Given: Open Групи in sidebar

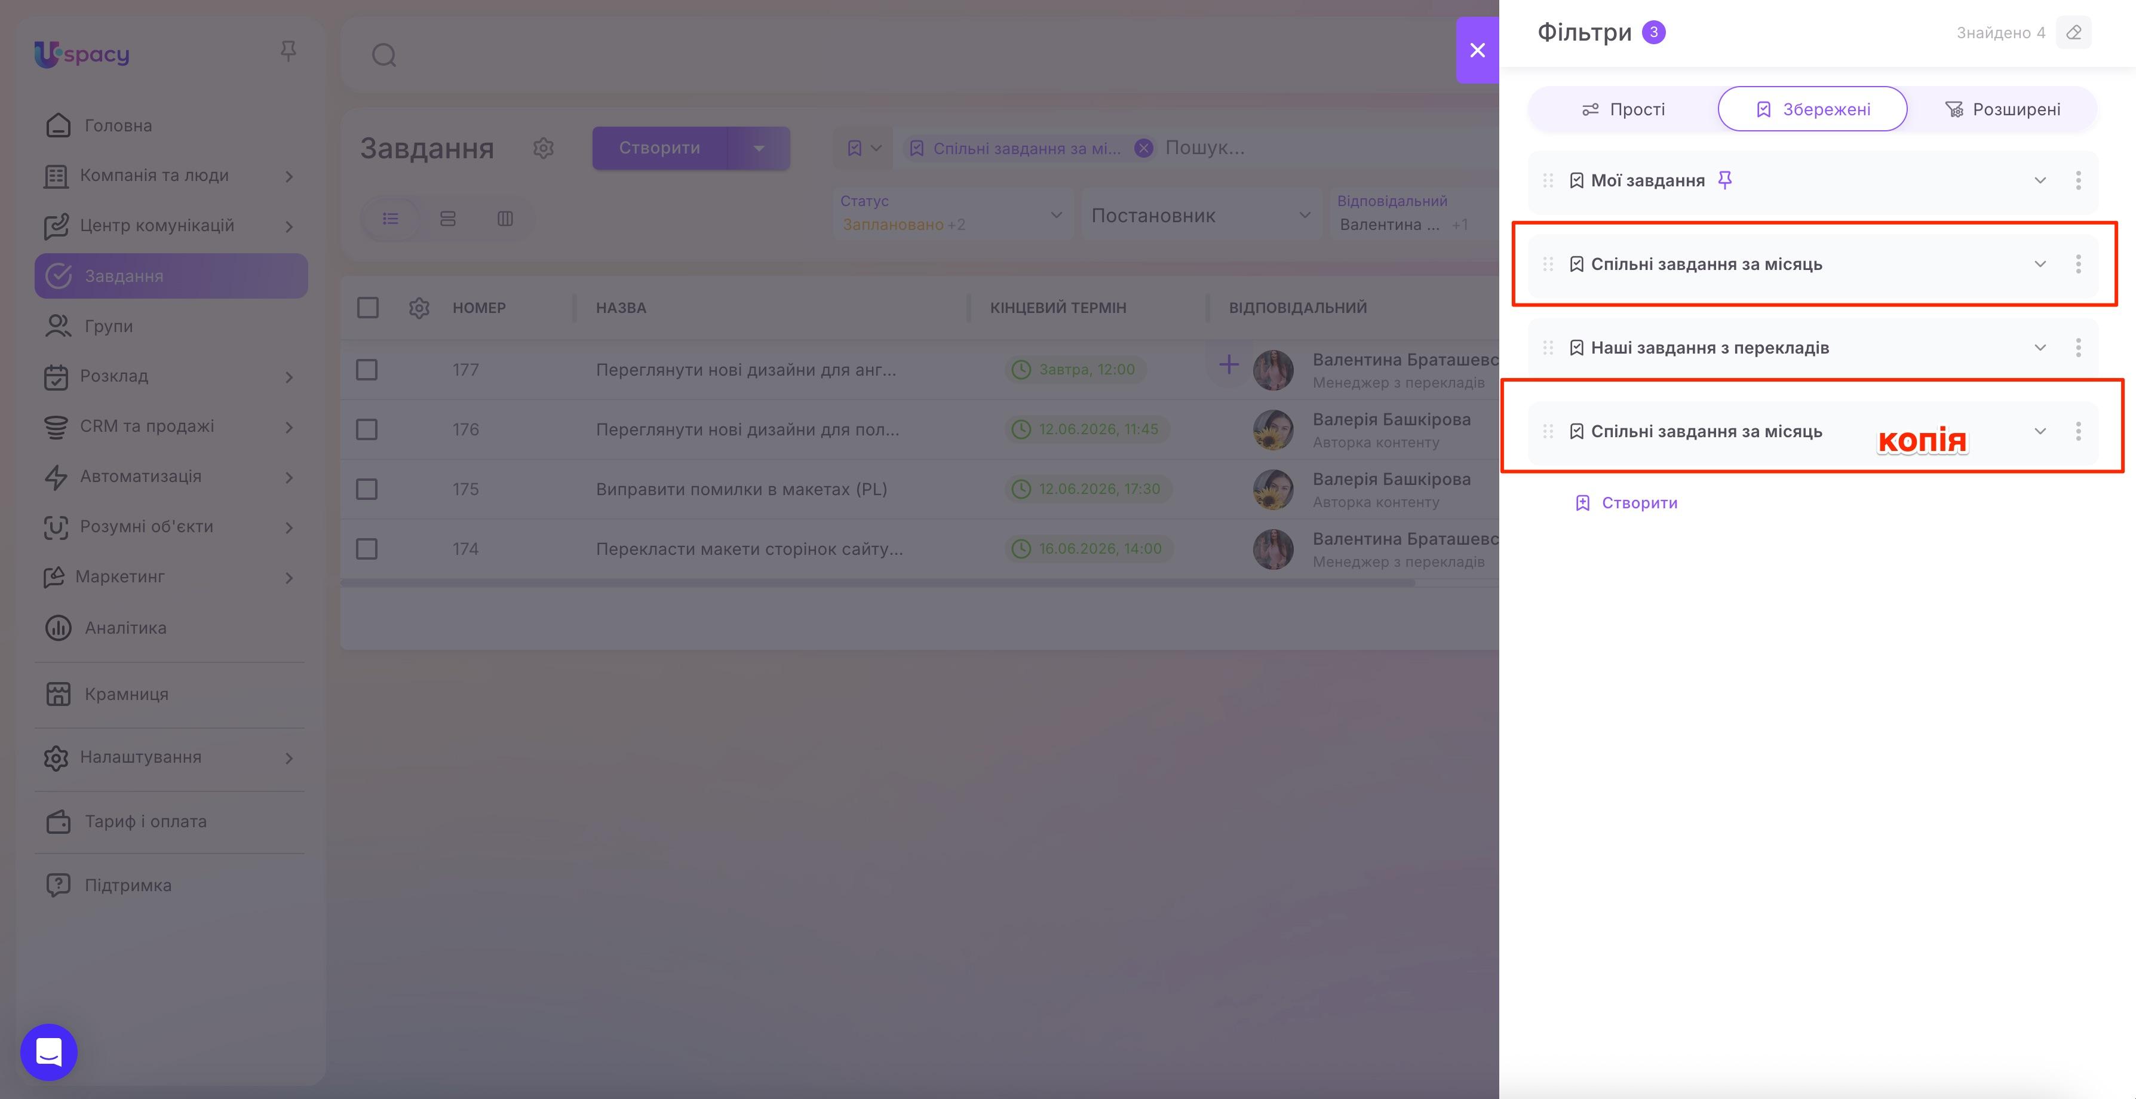Looking at the screenshot, I should click(171, 326).
